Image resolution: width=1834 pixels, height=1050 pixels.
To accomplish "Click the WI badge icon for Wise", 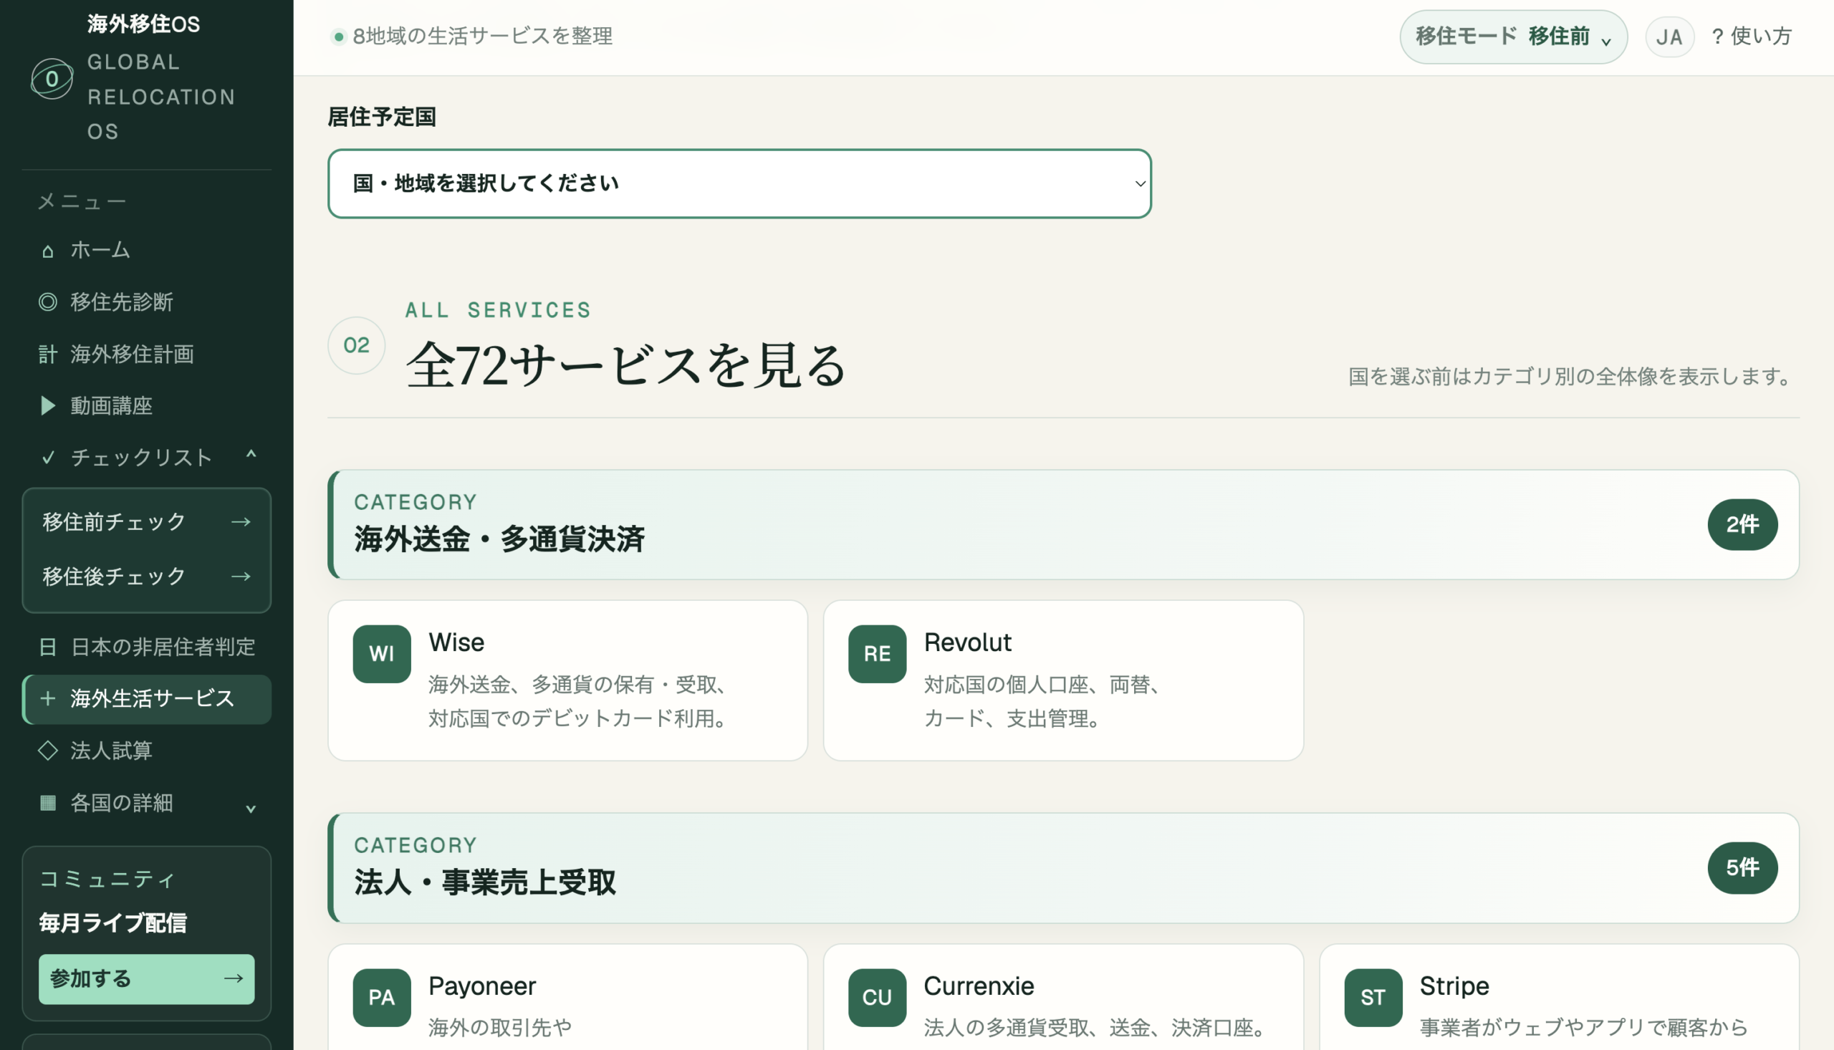I will pyautogui.click(x=382, y=654).
